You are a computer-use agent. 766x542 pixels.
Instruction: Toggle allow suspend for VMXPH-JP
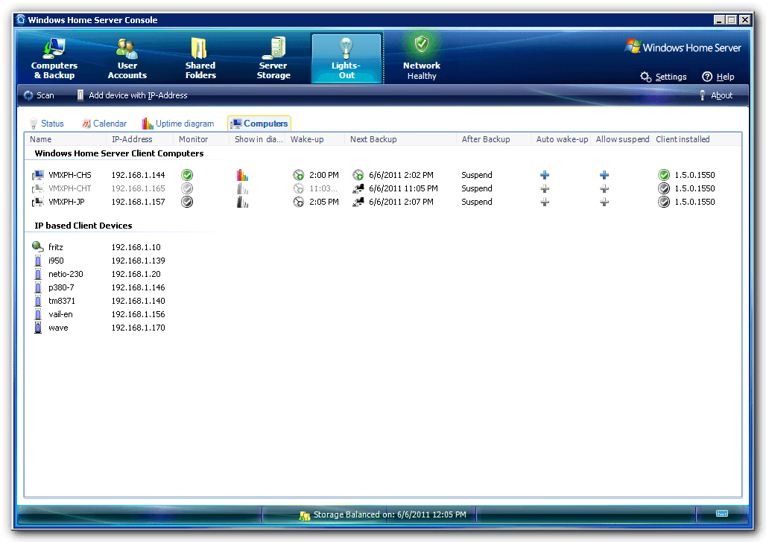pyautogui.click(x=604, y=202)
